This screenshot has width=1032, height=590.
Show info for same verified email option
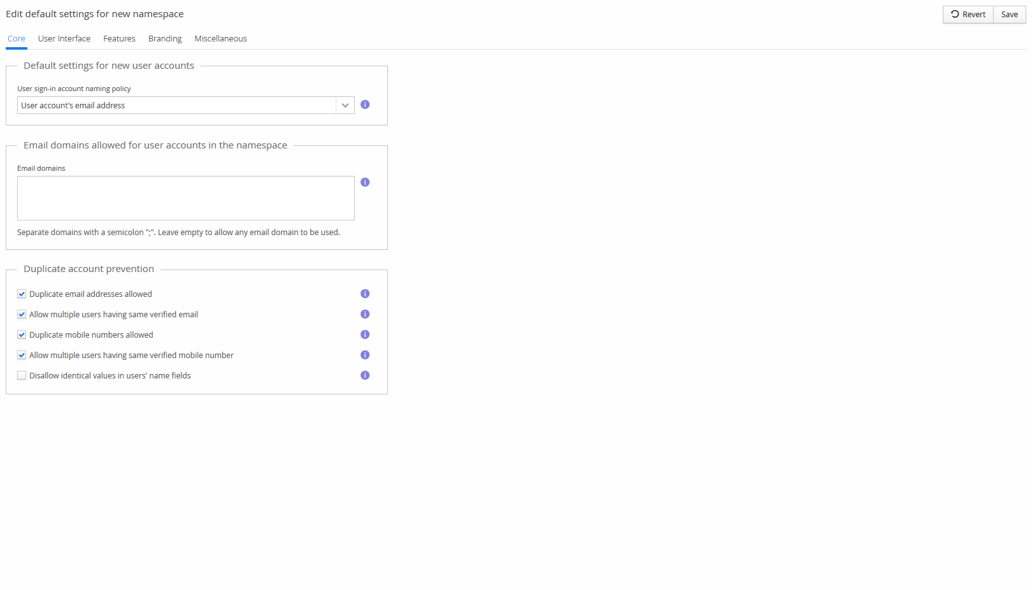(365, 314)
